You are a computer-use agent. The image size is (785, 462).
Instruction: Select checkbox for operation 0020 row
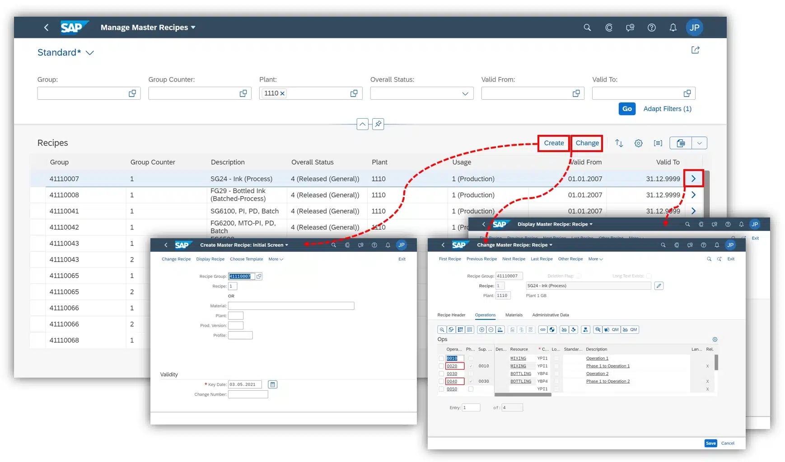[x=441, y=366]
